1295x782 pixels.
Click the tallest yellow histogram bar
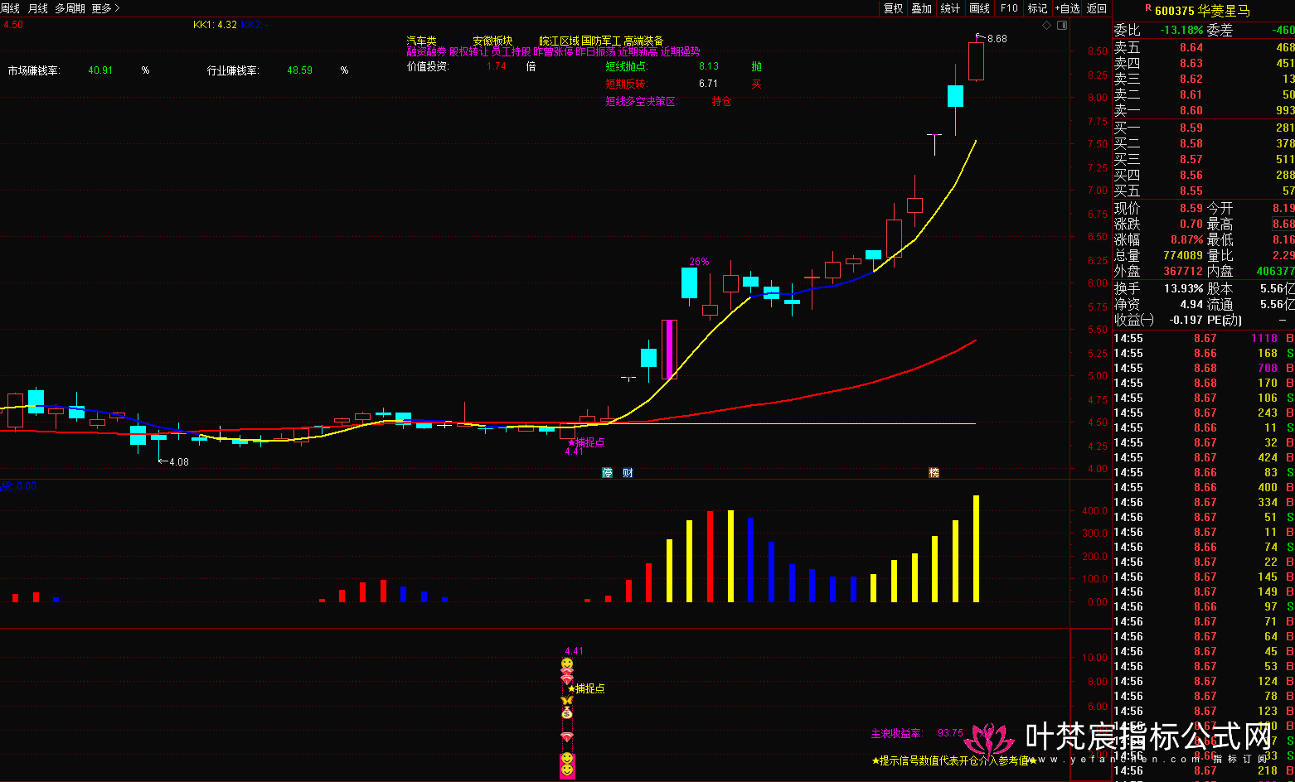pyautogui.click(x=976, y=548)
